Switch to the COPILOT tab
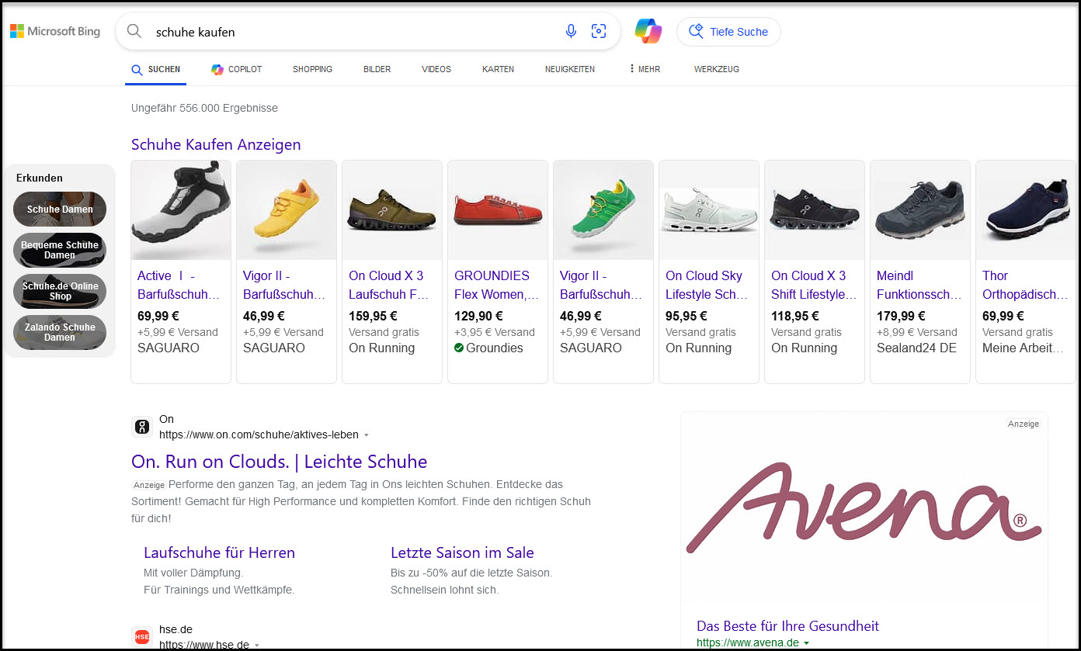 click(237, 69)
